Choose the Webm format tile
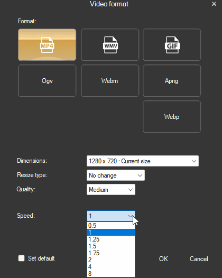This screenshot has height=278, width=222. click(110, 81)
